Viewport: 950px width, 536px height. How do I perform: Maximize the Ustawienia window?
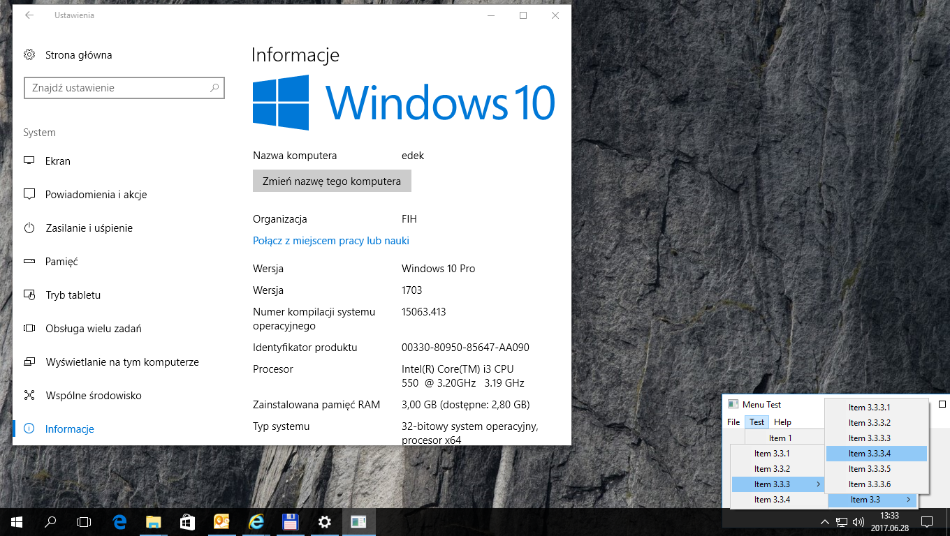[x=523, y=15]
